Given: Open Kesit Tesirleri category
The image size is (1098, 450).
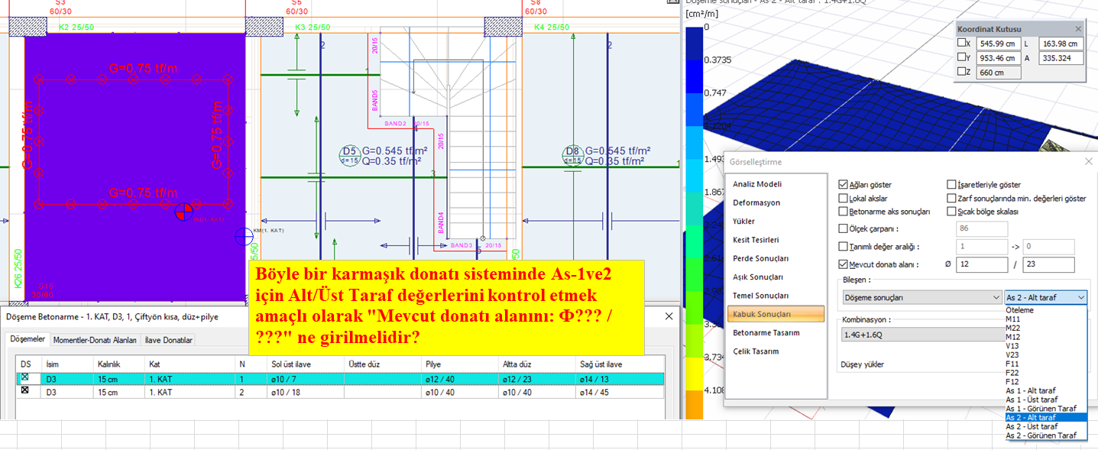Looking at the screenshot, I should [x=755, y=239].
